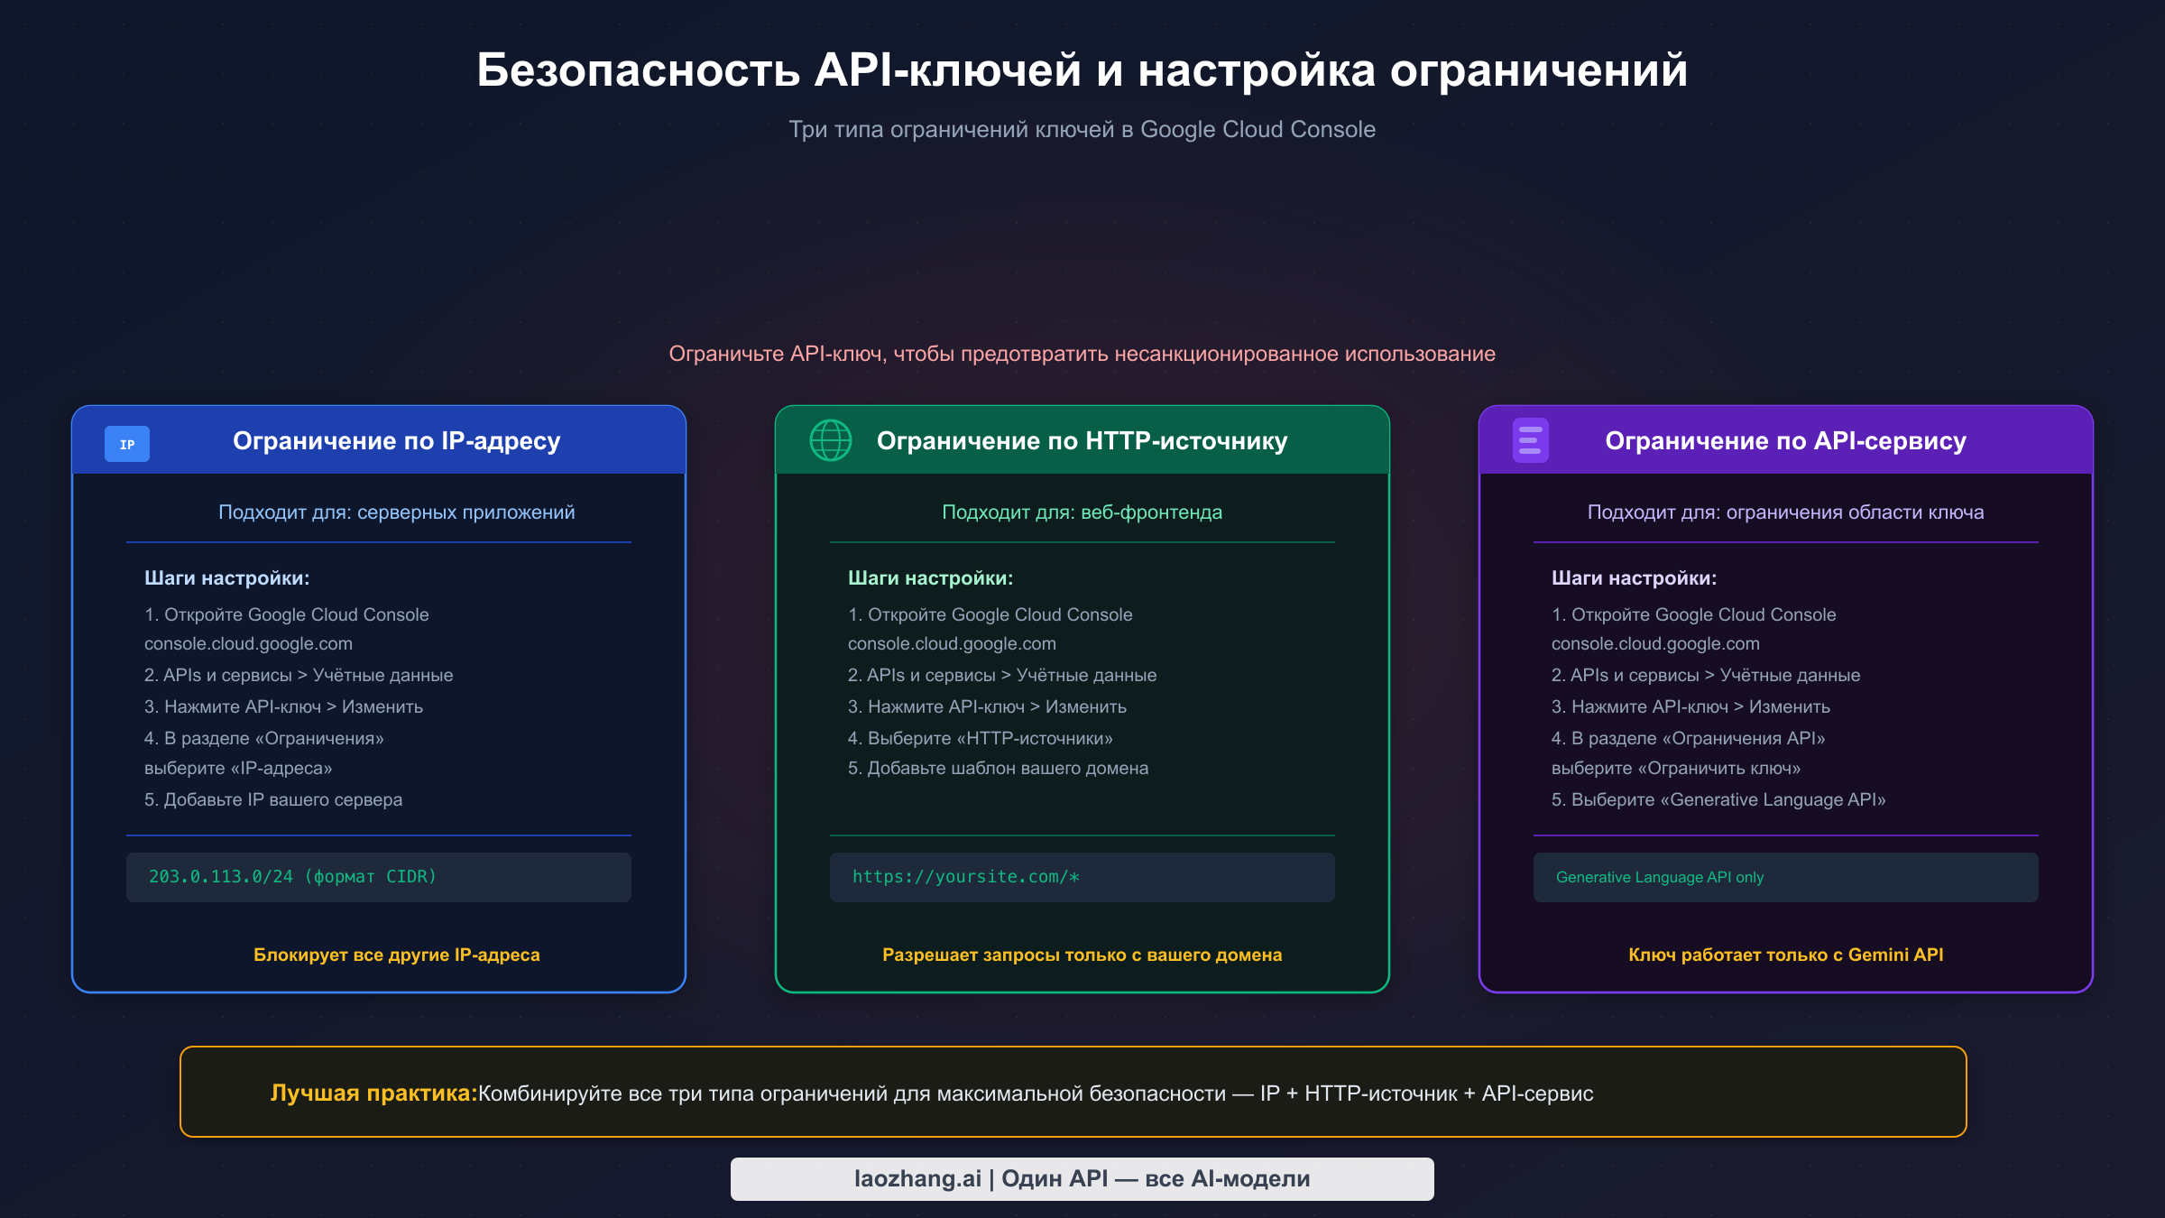Image resolution: width=2165 pixels, height=1218 pixels.
Task: Select step "5. Добавьте IP вашего сервера"
Action: (x=273, y=799)
